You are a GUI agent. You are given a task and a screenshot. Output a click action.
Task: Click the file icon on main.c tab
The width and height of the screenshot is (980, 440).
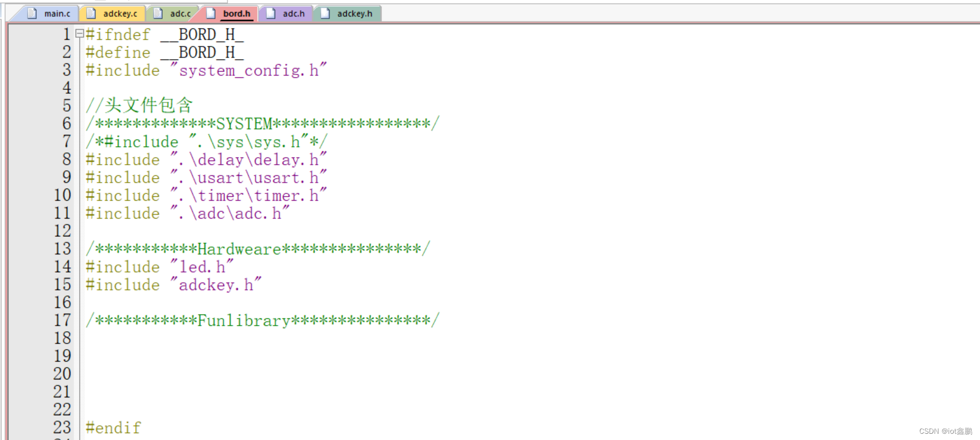[32, 13]
